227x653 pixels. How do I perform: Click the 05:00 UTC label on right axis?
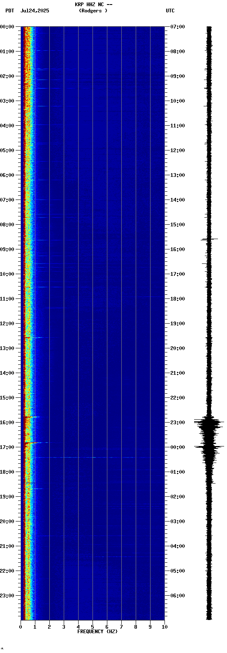178,571
